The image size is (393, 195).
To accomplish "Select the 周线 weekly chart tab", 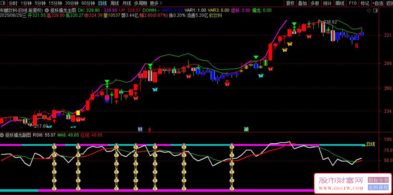I will click(114, 3).
